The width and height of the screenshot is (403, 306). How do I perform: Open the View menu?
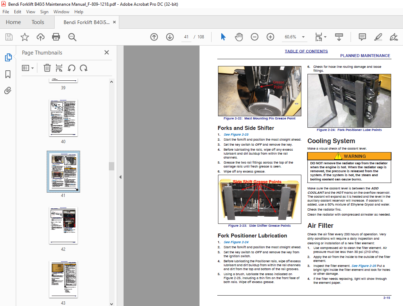coord(31,12)
